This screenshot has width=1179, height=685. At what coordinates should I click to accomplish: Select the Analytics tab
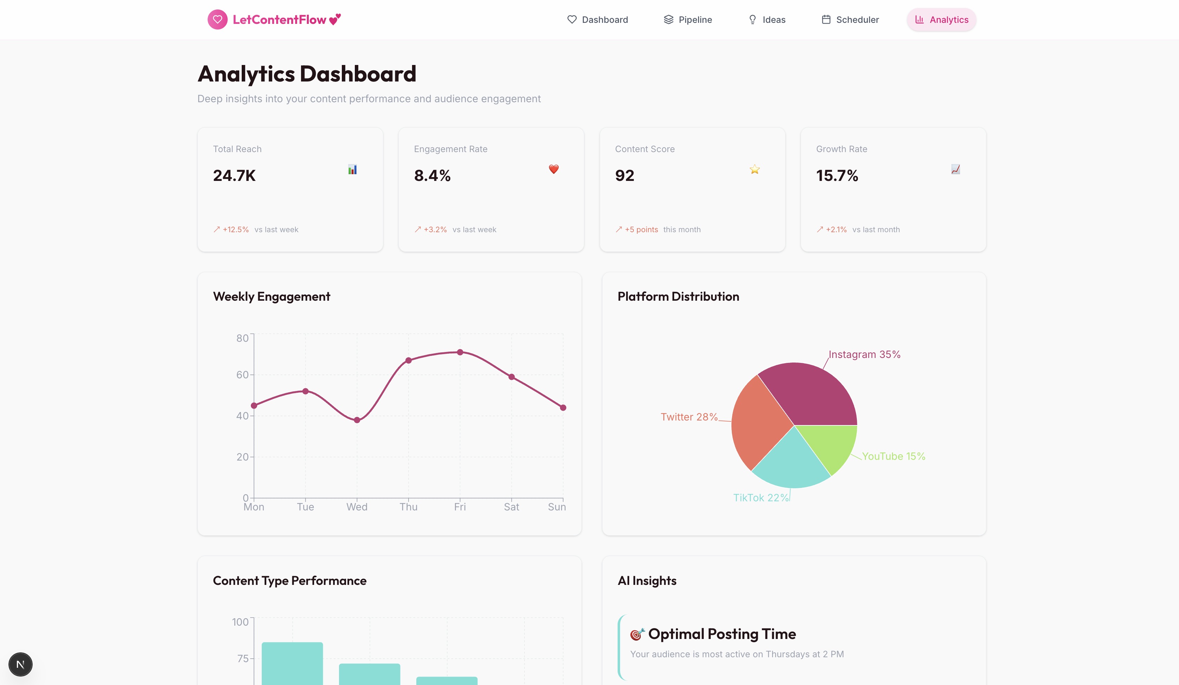[941, 20]
